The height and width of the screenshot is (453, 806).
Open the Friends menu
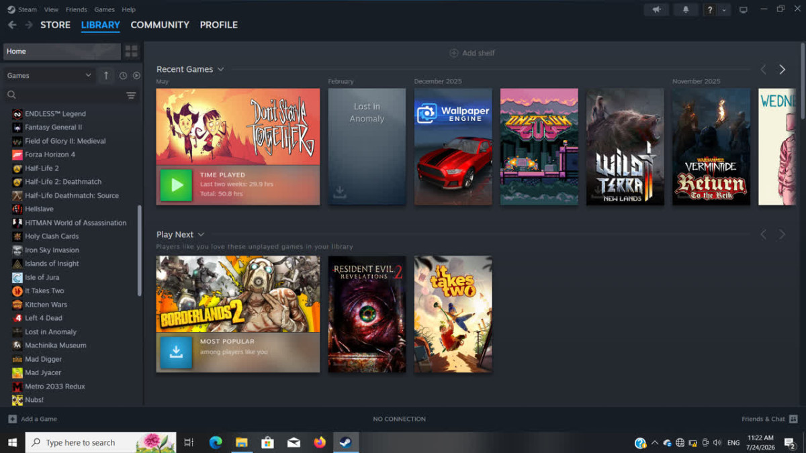point(76,9)
